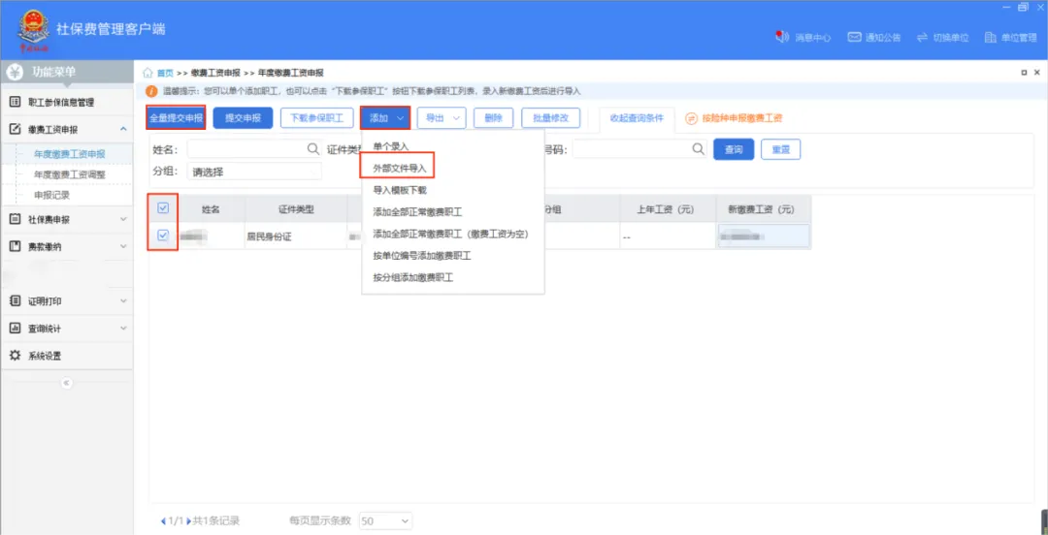The height and width of the screenshot is (535, 1048).
Task: Select 年度缴费工资调整 in sidebar
Action: pyautogui.click(x=72, y=174)
